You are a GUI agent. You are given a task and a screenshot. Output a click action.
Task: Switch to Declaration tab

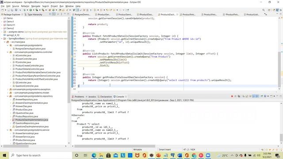click(x=105, y=97)
